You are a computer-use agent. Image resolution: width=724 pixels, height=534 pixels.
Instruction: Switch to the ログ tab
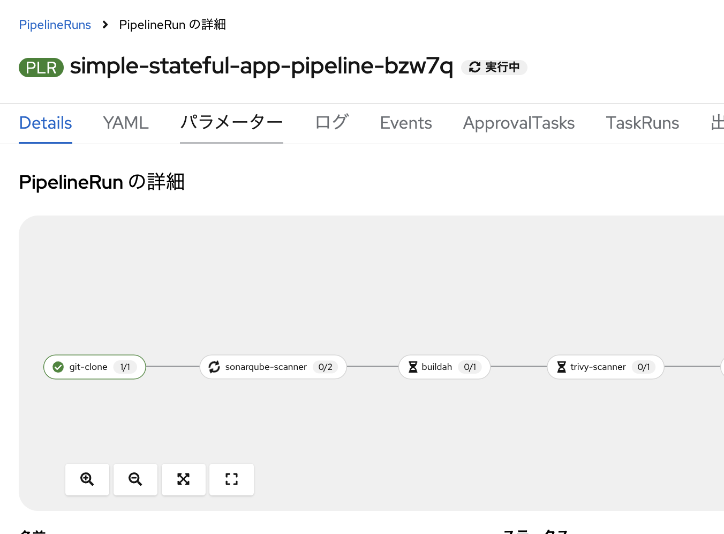click(x=331, y=123)
